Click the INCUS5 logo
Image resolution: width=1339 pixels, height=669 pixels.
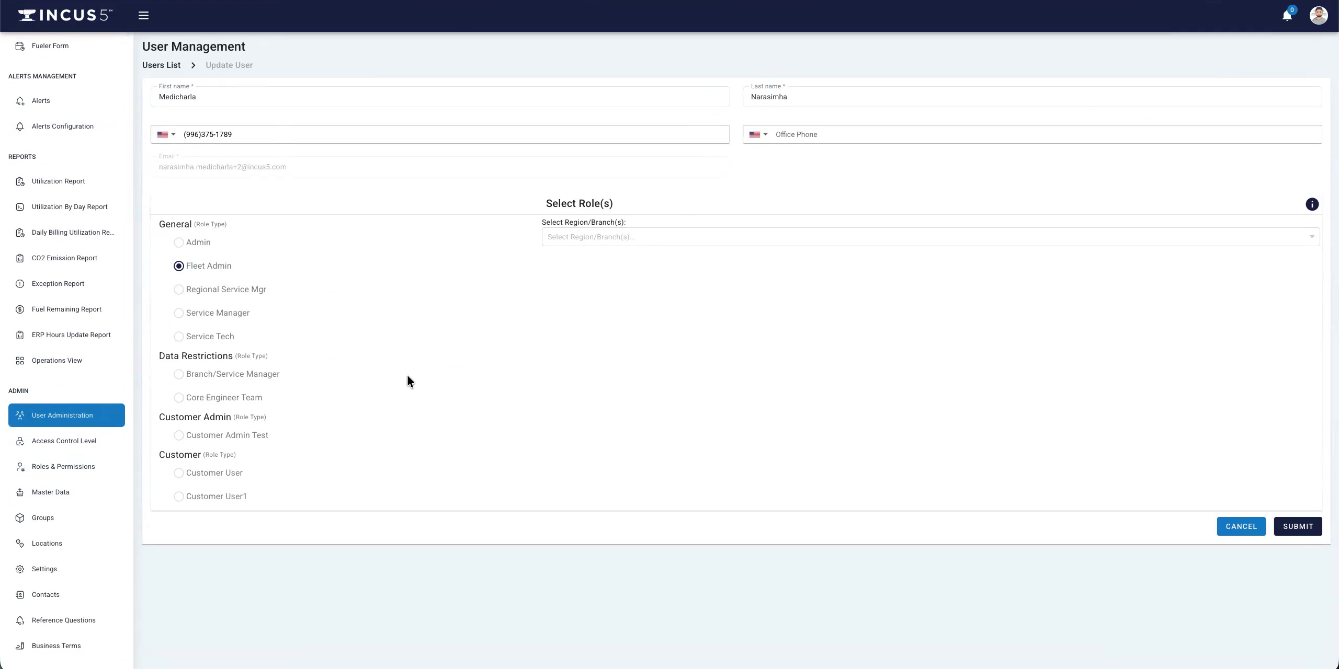[65, 15]
